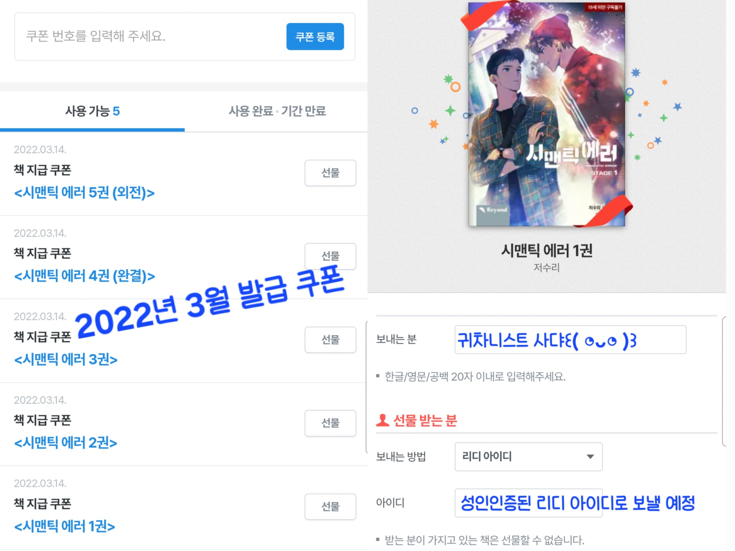Open the <시맨틱 에러 1권> link
This screenshot has height=551, width=735.
pos(65,526)
